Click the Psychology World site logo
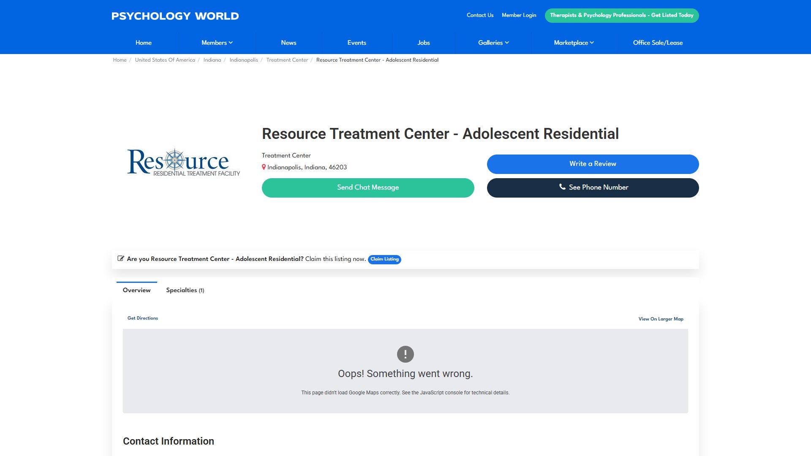Viewport: 811px width, 456px height. [x=175, y=16]
